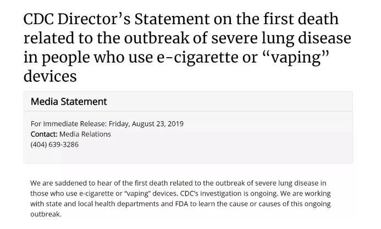381x229 pixels.
Task: Click "FDA" in the body paragraph
Action: click(181, 204)
